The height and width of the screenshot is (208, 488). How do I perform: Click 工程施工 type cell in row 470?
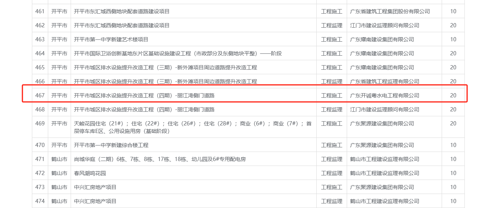[x=332, y=145]
